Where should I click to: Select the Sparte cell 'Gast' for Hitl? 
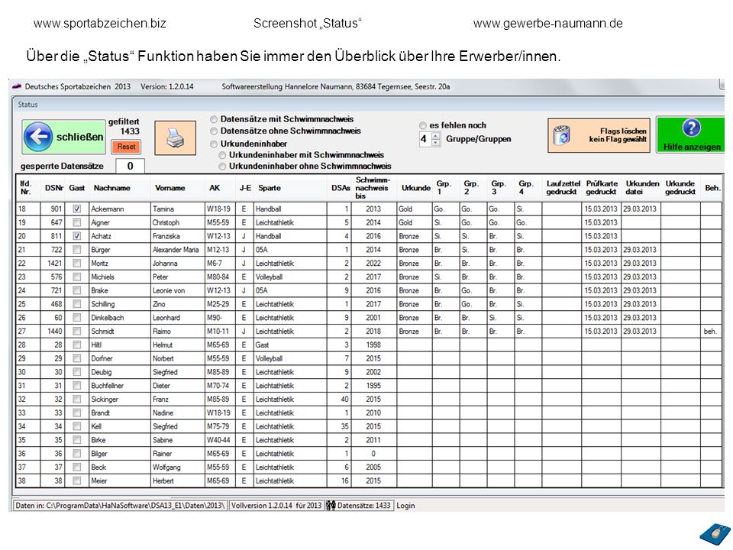click(x=290, y=345)
